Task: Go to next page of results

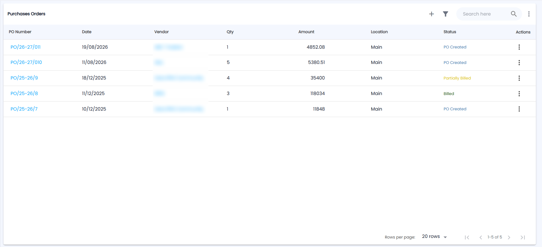Action: click(509, 237)
